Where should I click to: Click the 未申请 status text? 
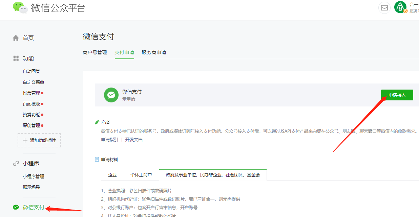[129, 99]
